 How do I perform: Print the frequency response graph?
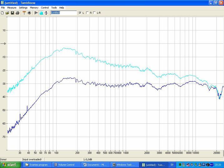pos(17,13)
